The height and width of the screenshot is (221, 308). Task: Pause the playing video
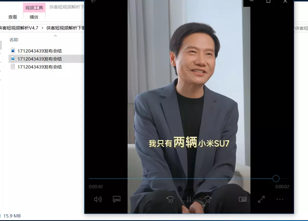coord(189,199)
